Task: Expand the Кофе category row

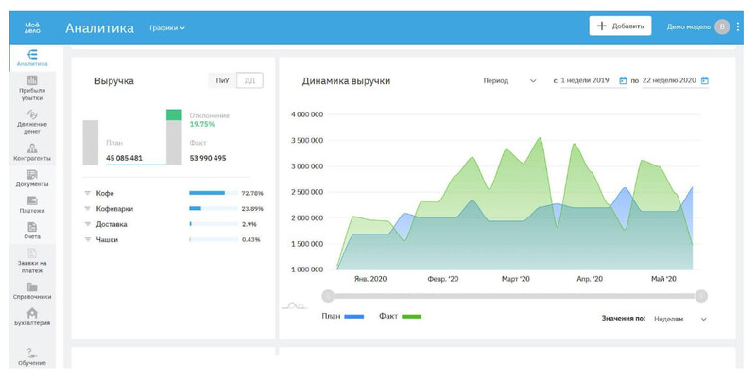Action: click(87, 193)
